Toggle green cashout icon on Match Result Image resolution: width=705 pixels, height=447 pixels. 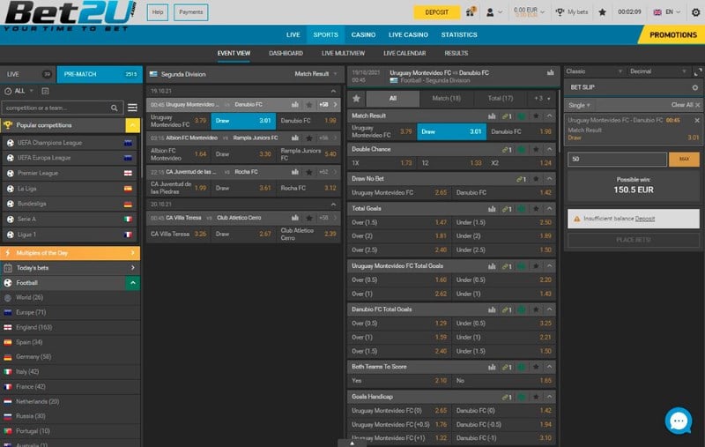click(522, 116)
